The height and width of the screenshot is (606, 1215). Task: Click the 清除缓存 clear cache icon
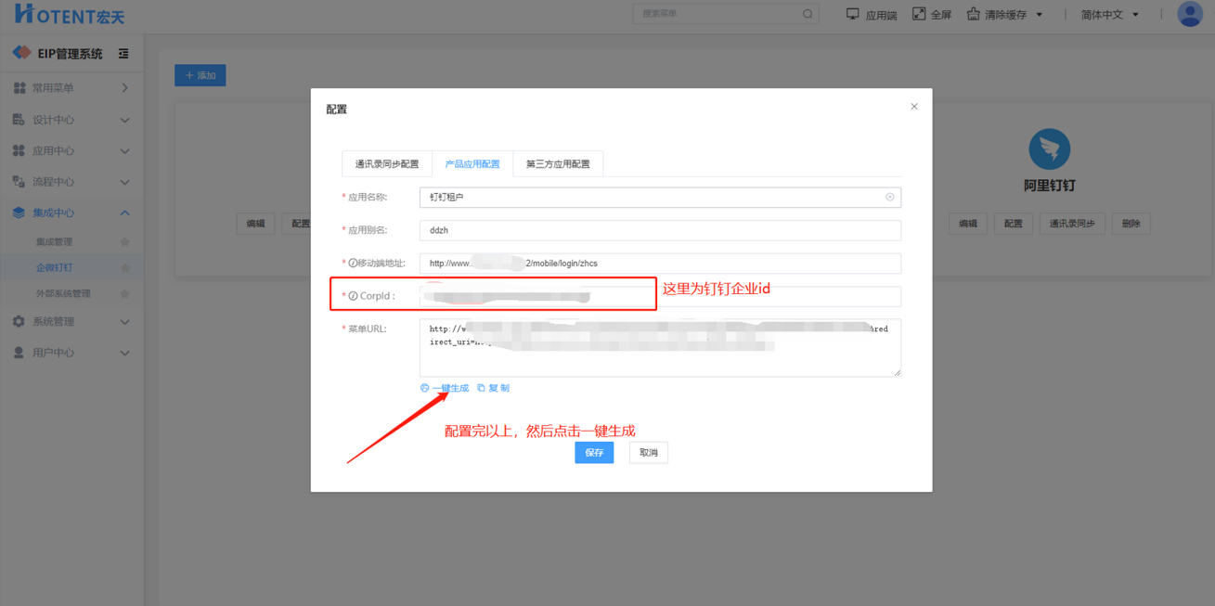[x=973, y=14]
